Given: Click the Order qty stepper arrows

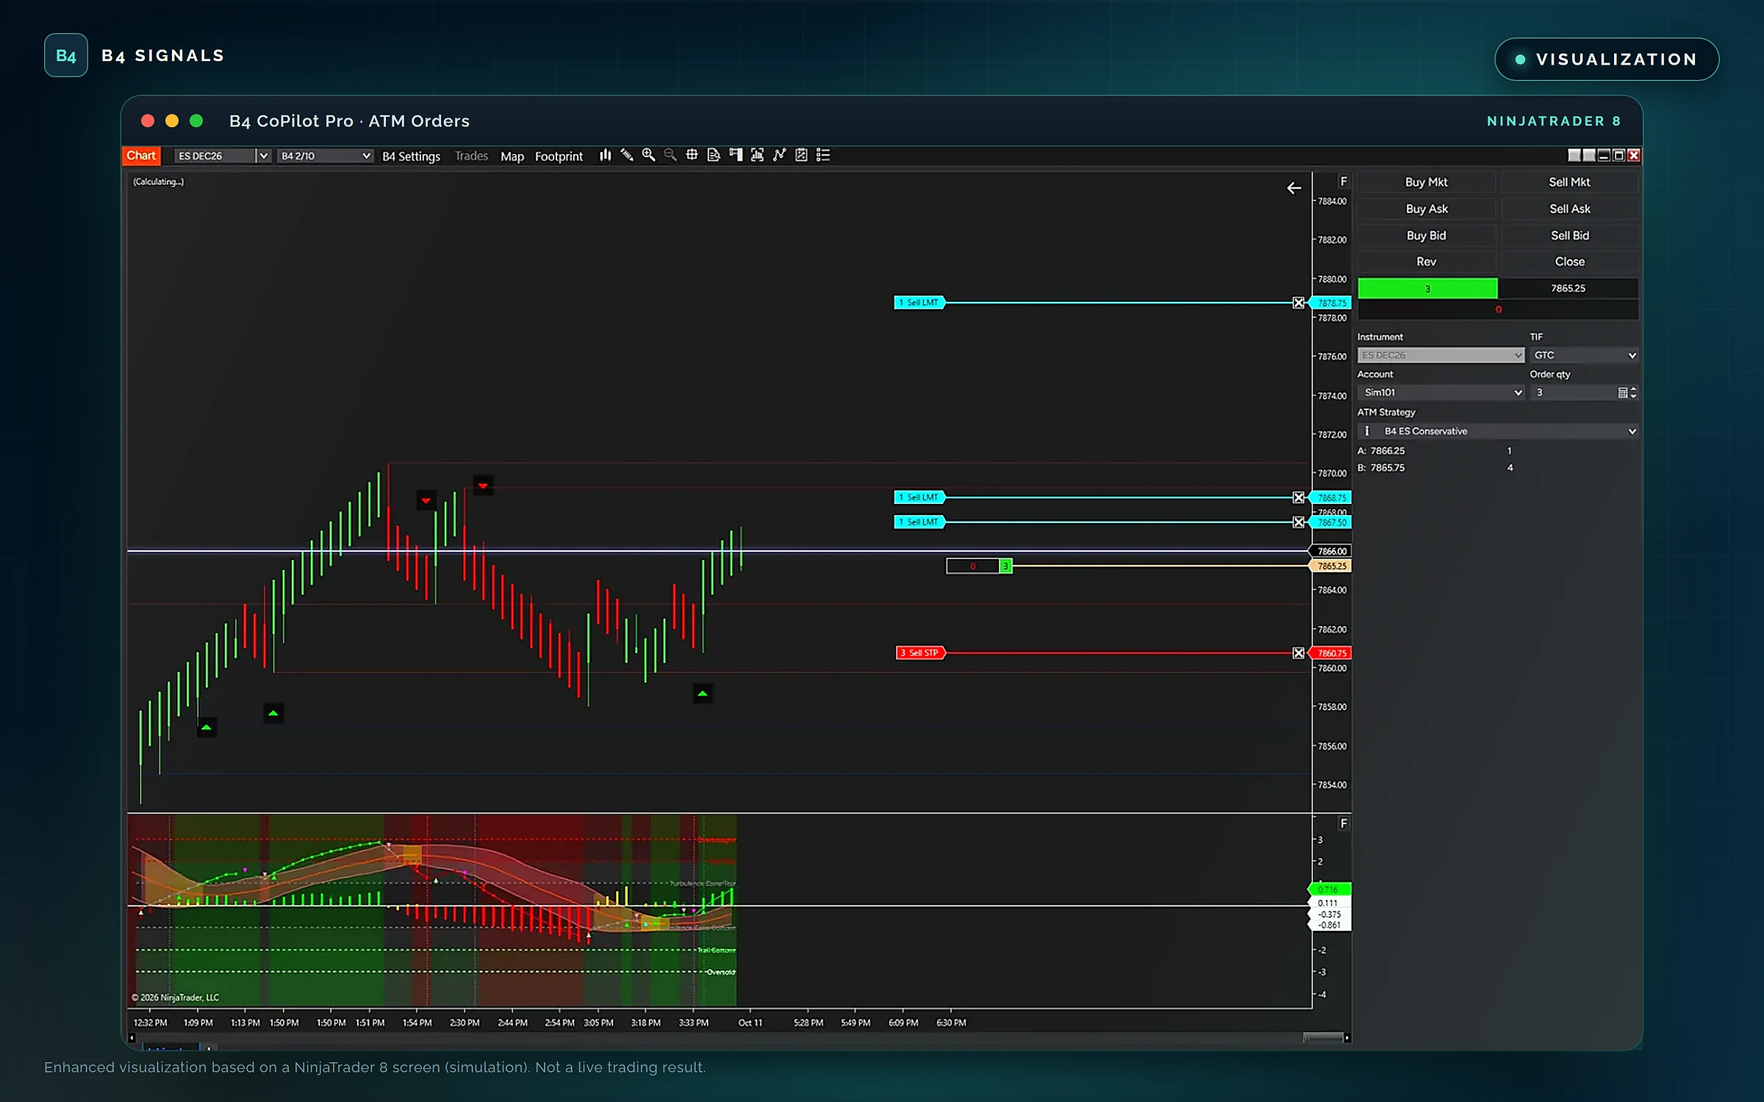Looking at the screenshot, I should pyautogui.click(x=1633, y=392).
